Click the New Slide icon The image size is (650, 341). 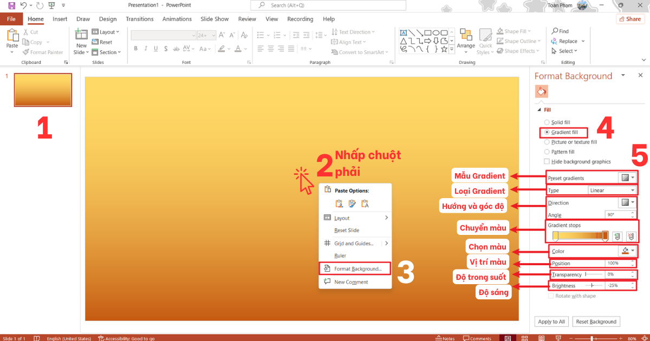81,35
